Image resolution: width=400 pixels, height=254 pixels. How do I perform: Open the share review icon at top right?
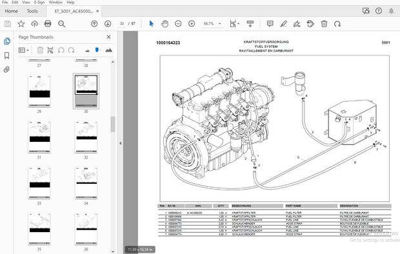[x=366, y=11]
